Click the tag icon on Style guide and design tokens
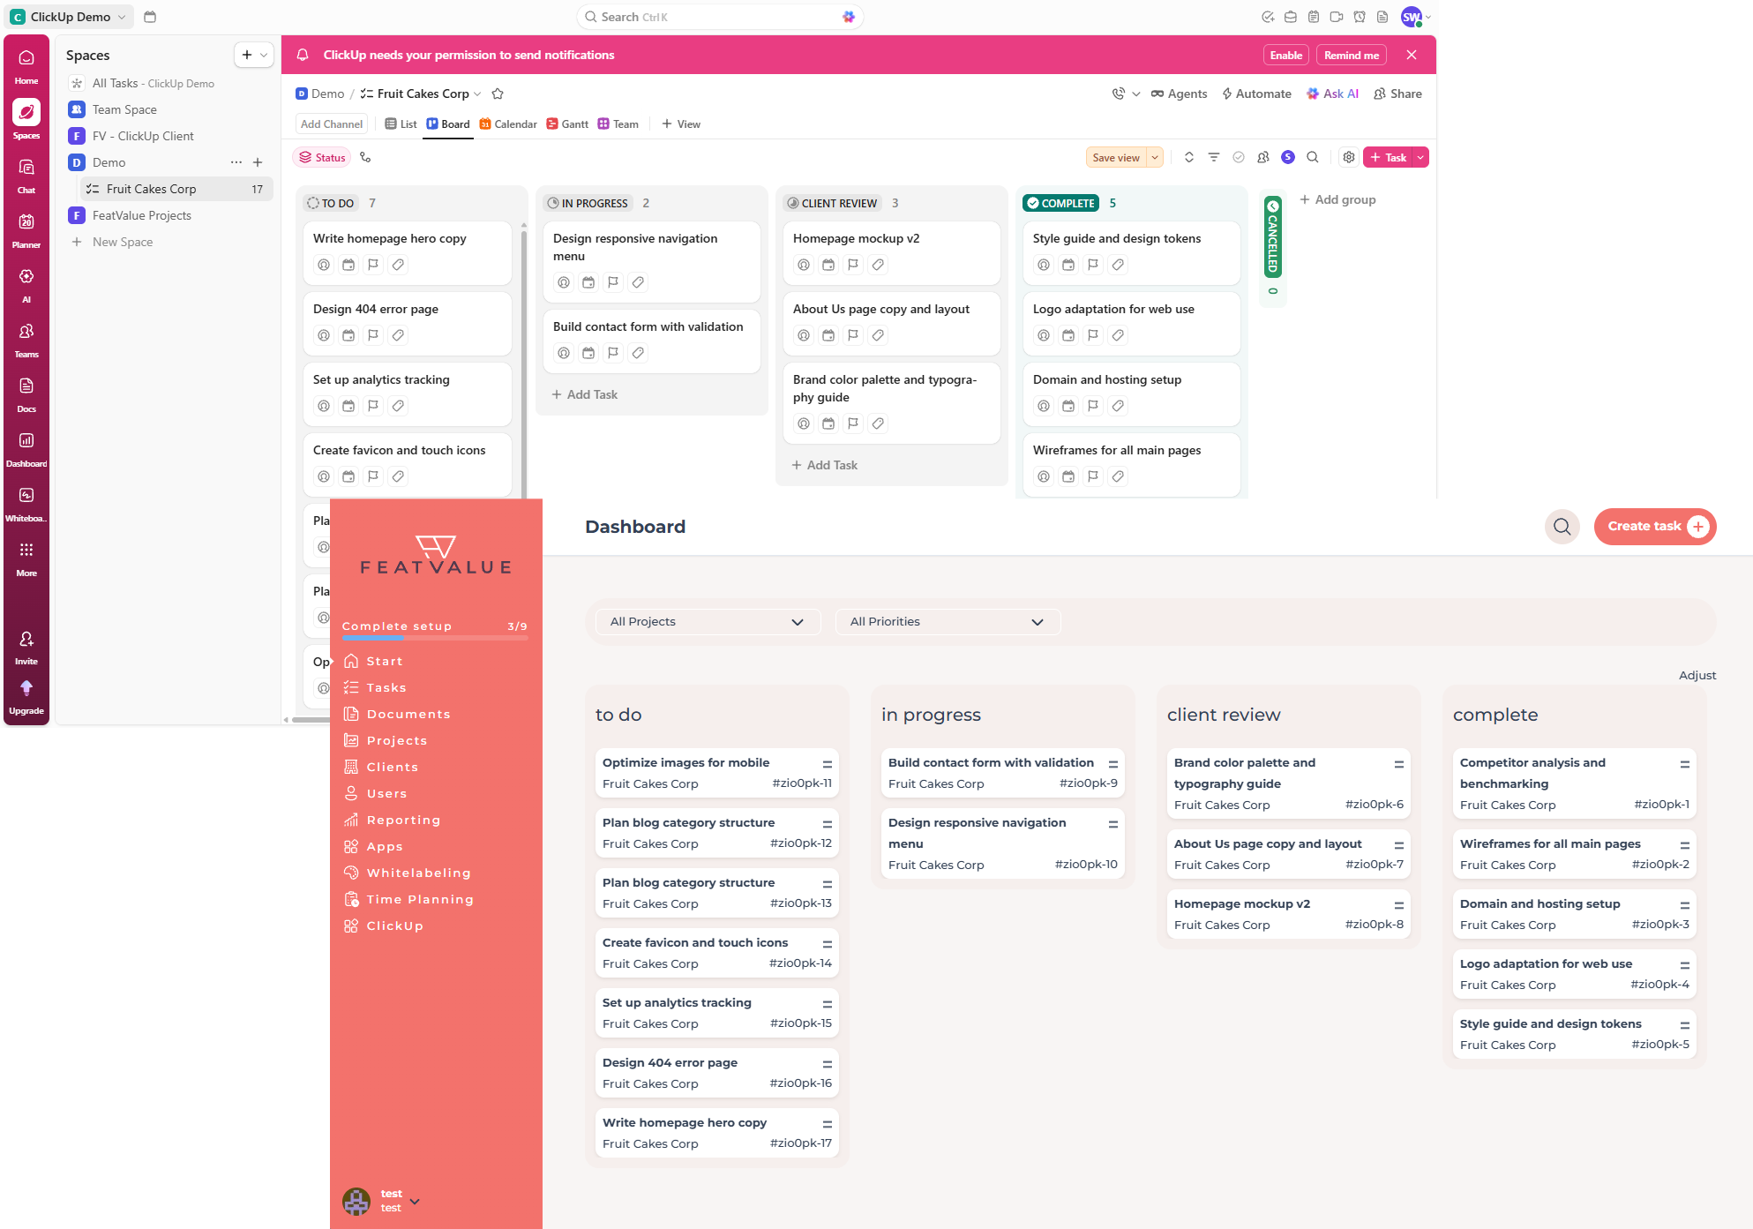 pos(1118,265)
